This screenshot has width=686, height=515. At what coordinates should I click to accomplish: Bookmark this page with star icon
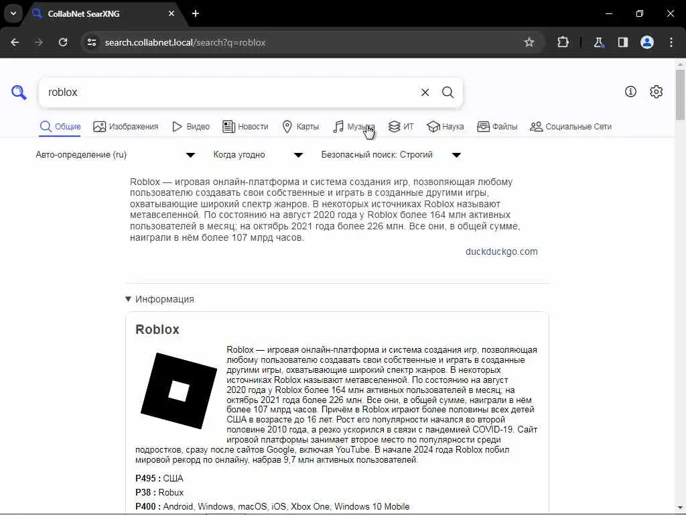tap(529, 42)
